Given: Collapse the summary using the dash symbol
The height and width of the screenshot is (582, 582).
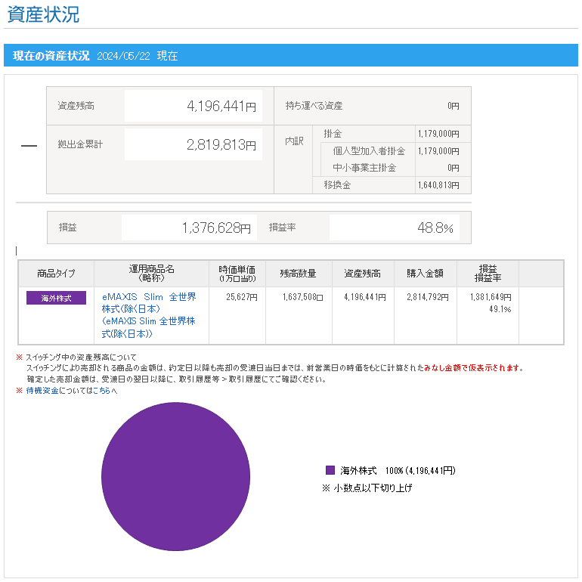Looking at the screenshot, I should pos(29,145).
